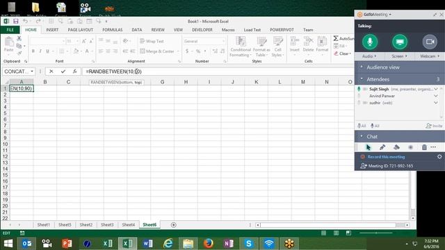Click the GoToMeeting trash erase icon
This screenshot has width=445, height=250.
(424, 147)
